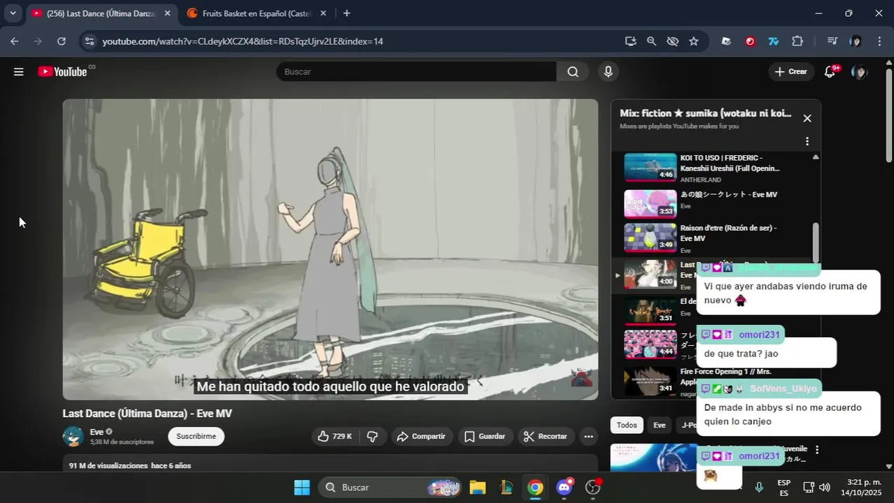
Task: Start voice search with the microphone icon
Action: (608, 71)
